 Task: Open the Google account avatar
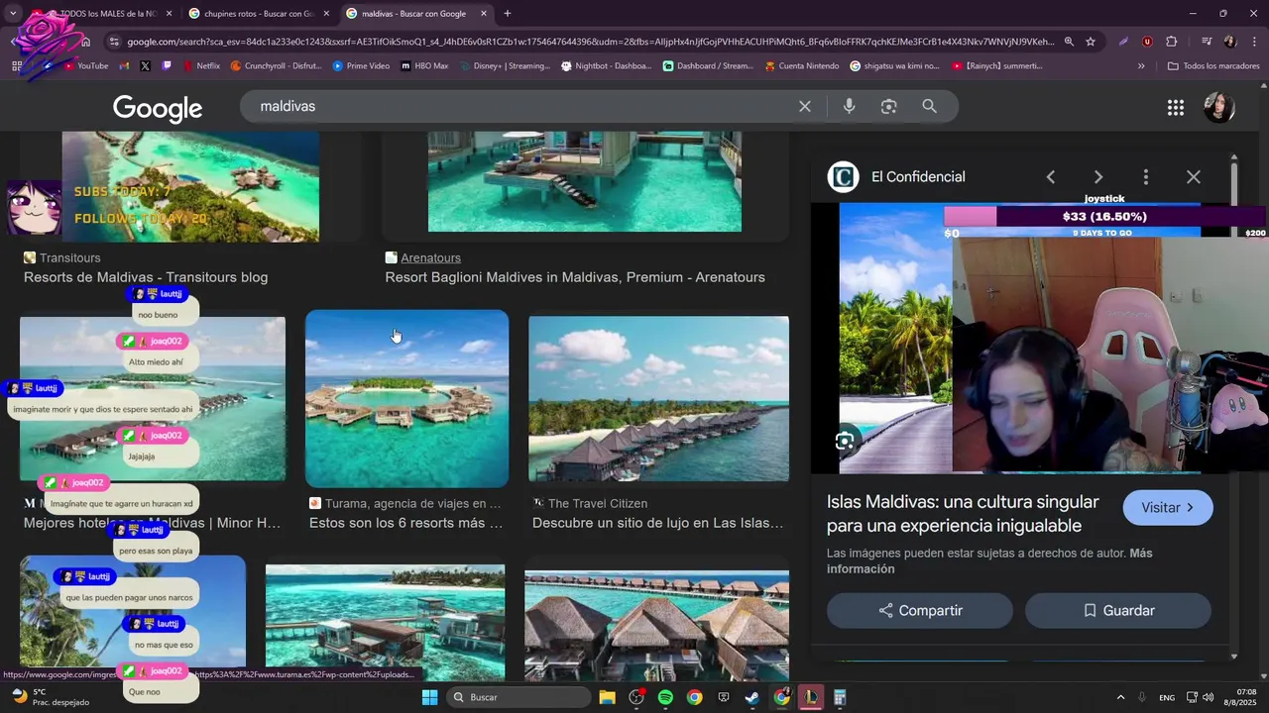pyautogui.click(x=1218, y=107)
